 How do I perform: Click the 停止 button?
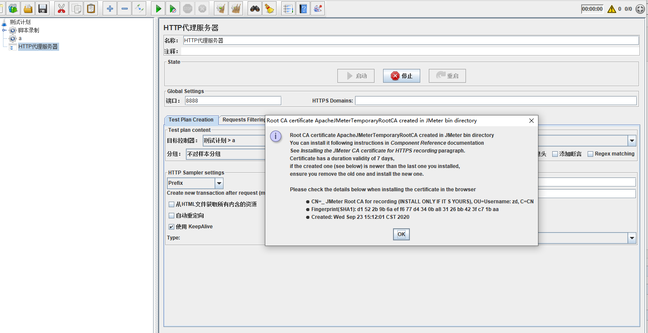402,76
